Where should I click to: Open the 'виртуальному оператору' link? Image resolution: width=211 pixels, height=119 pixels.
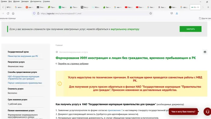tap(125, 29)
